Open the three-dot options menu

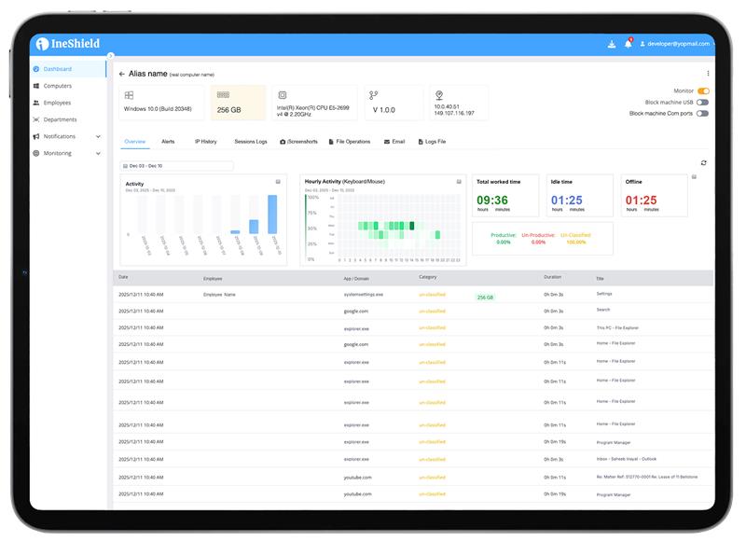click(708, 73)
